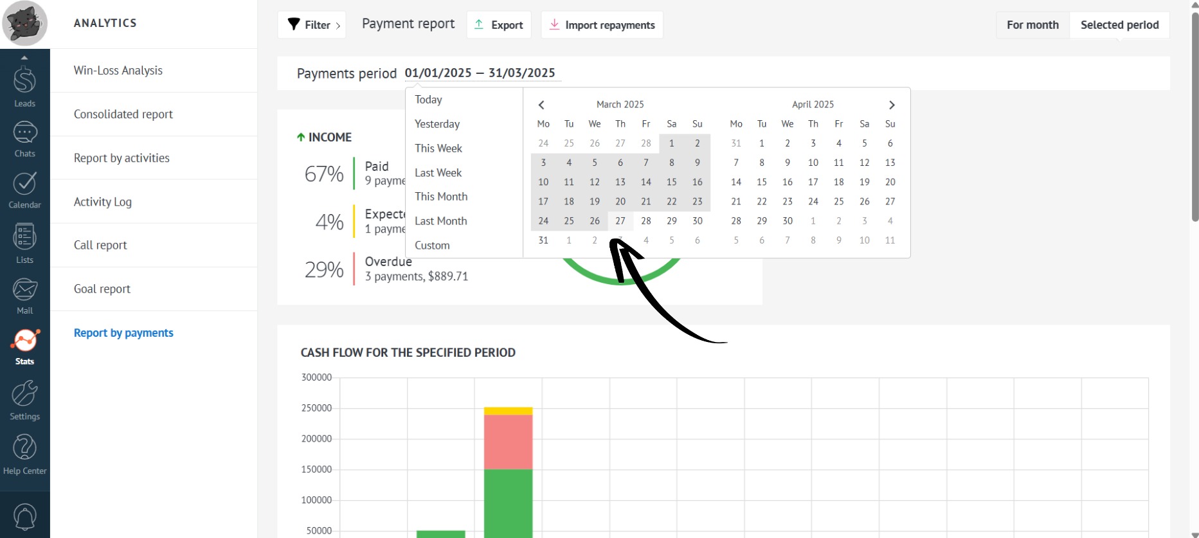Screen dimensions: 1199x538
Task: Switch to the For month view
Action: point(1032,25)
